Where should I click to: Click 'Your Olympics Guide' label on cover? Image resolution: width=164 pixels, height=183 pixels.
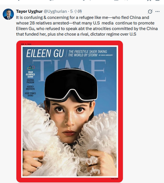(x=30, y=74)
